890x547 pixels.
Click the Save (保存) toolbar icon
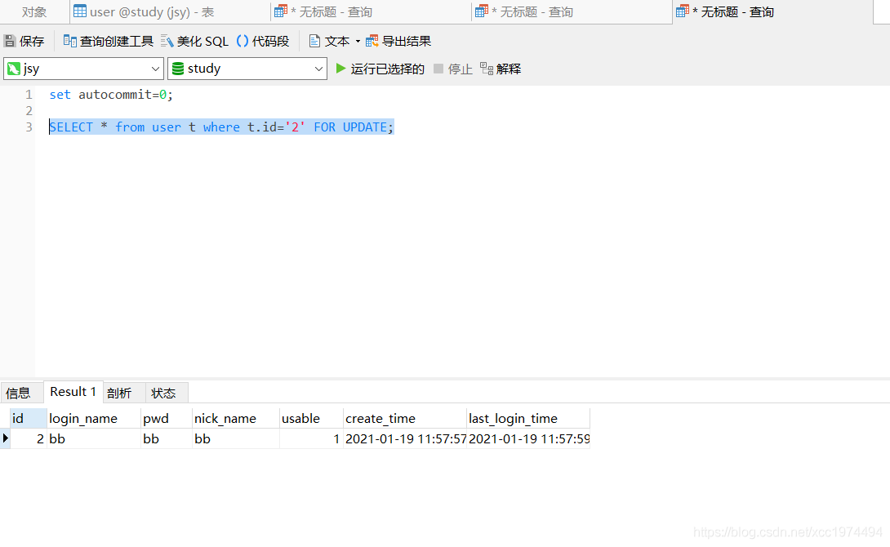[x=10, y=41]
